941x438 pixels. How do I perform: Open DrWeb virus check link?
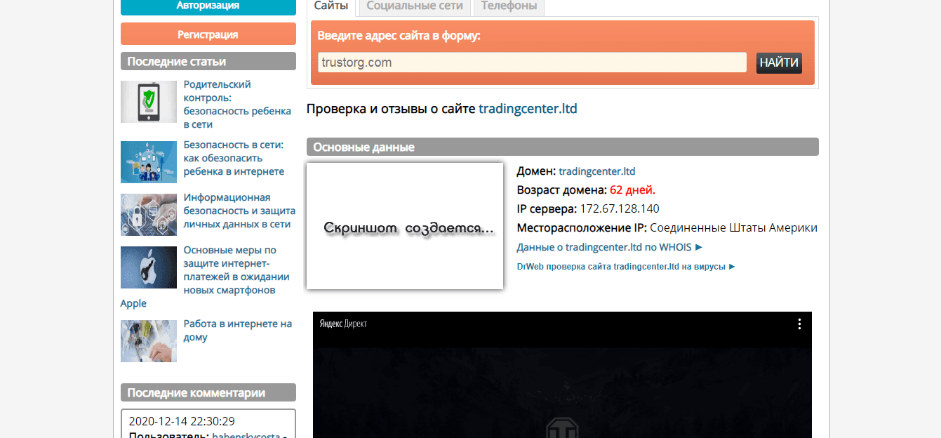(x=626, y=267)
